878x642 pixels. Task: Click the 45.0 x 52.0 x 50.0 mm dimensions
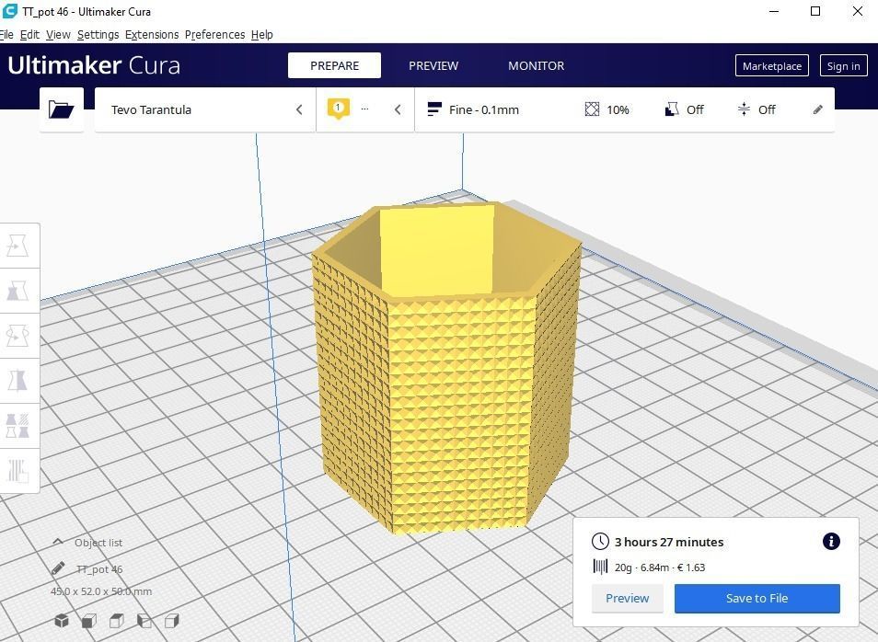101,591
